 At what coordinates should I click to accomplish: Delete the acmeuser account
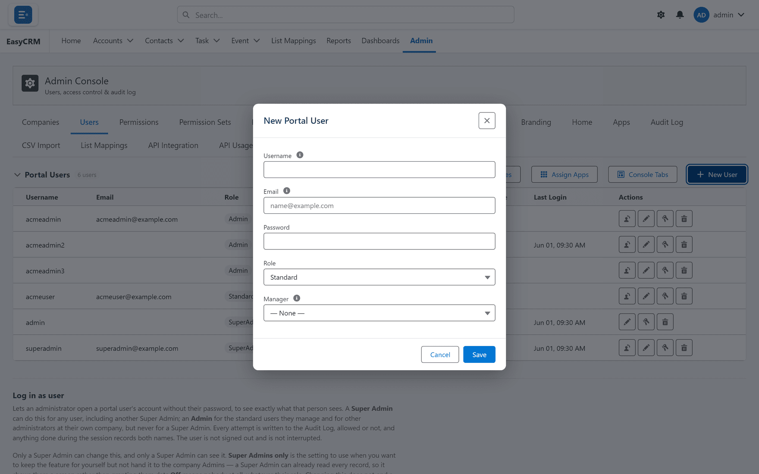coord(684,296)
